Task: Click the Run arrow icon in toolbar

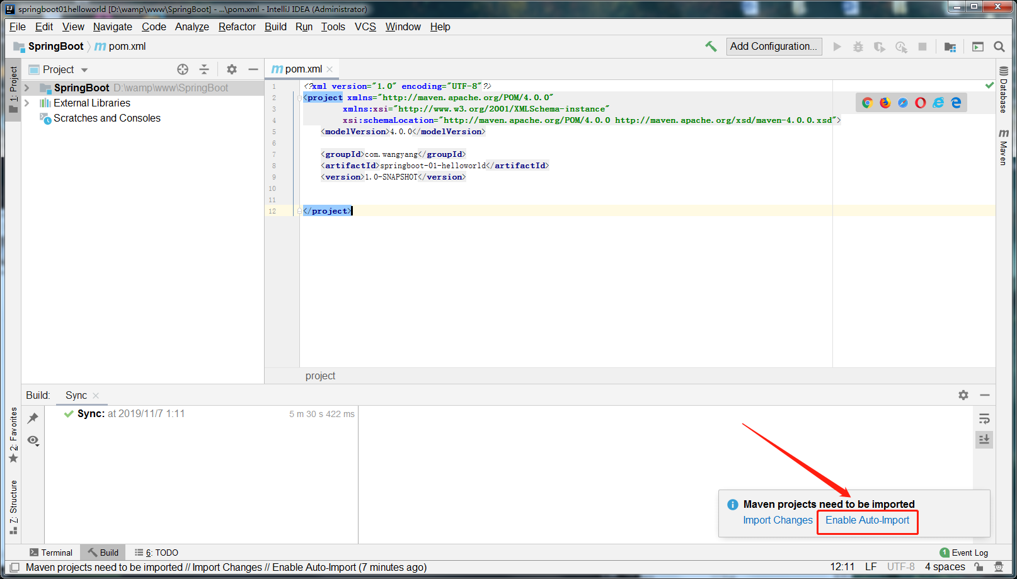Action: pos(837,47)
